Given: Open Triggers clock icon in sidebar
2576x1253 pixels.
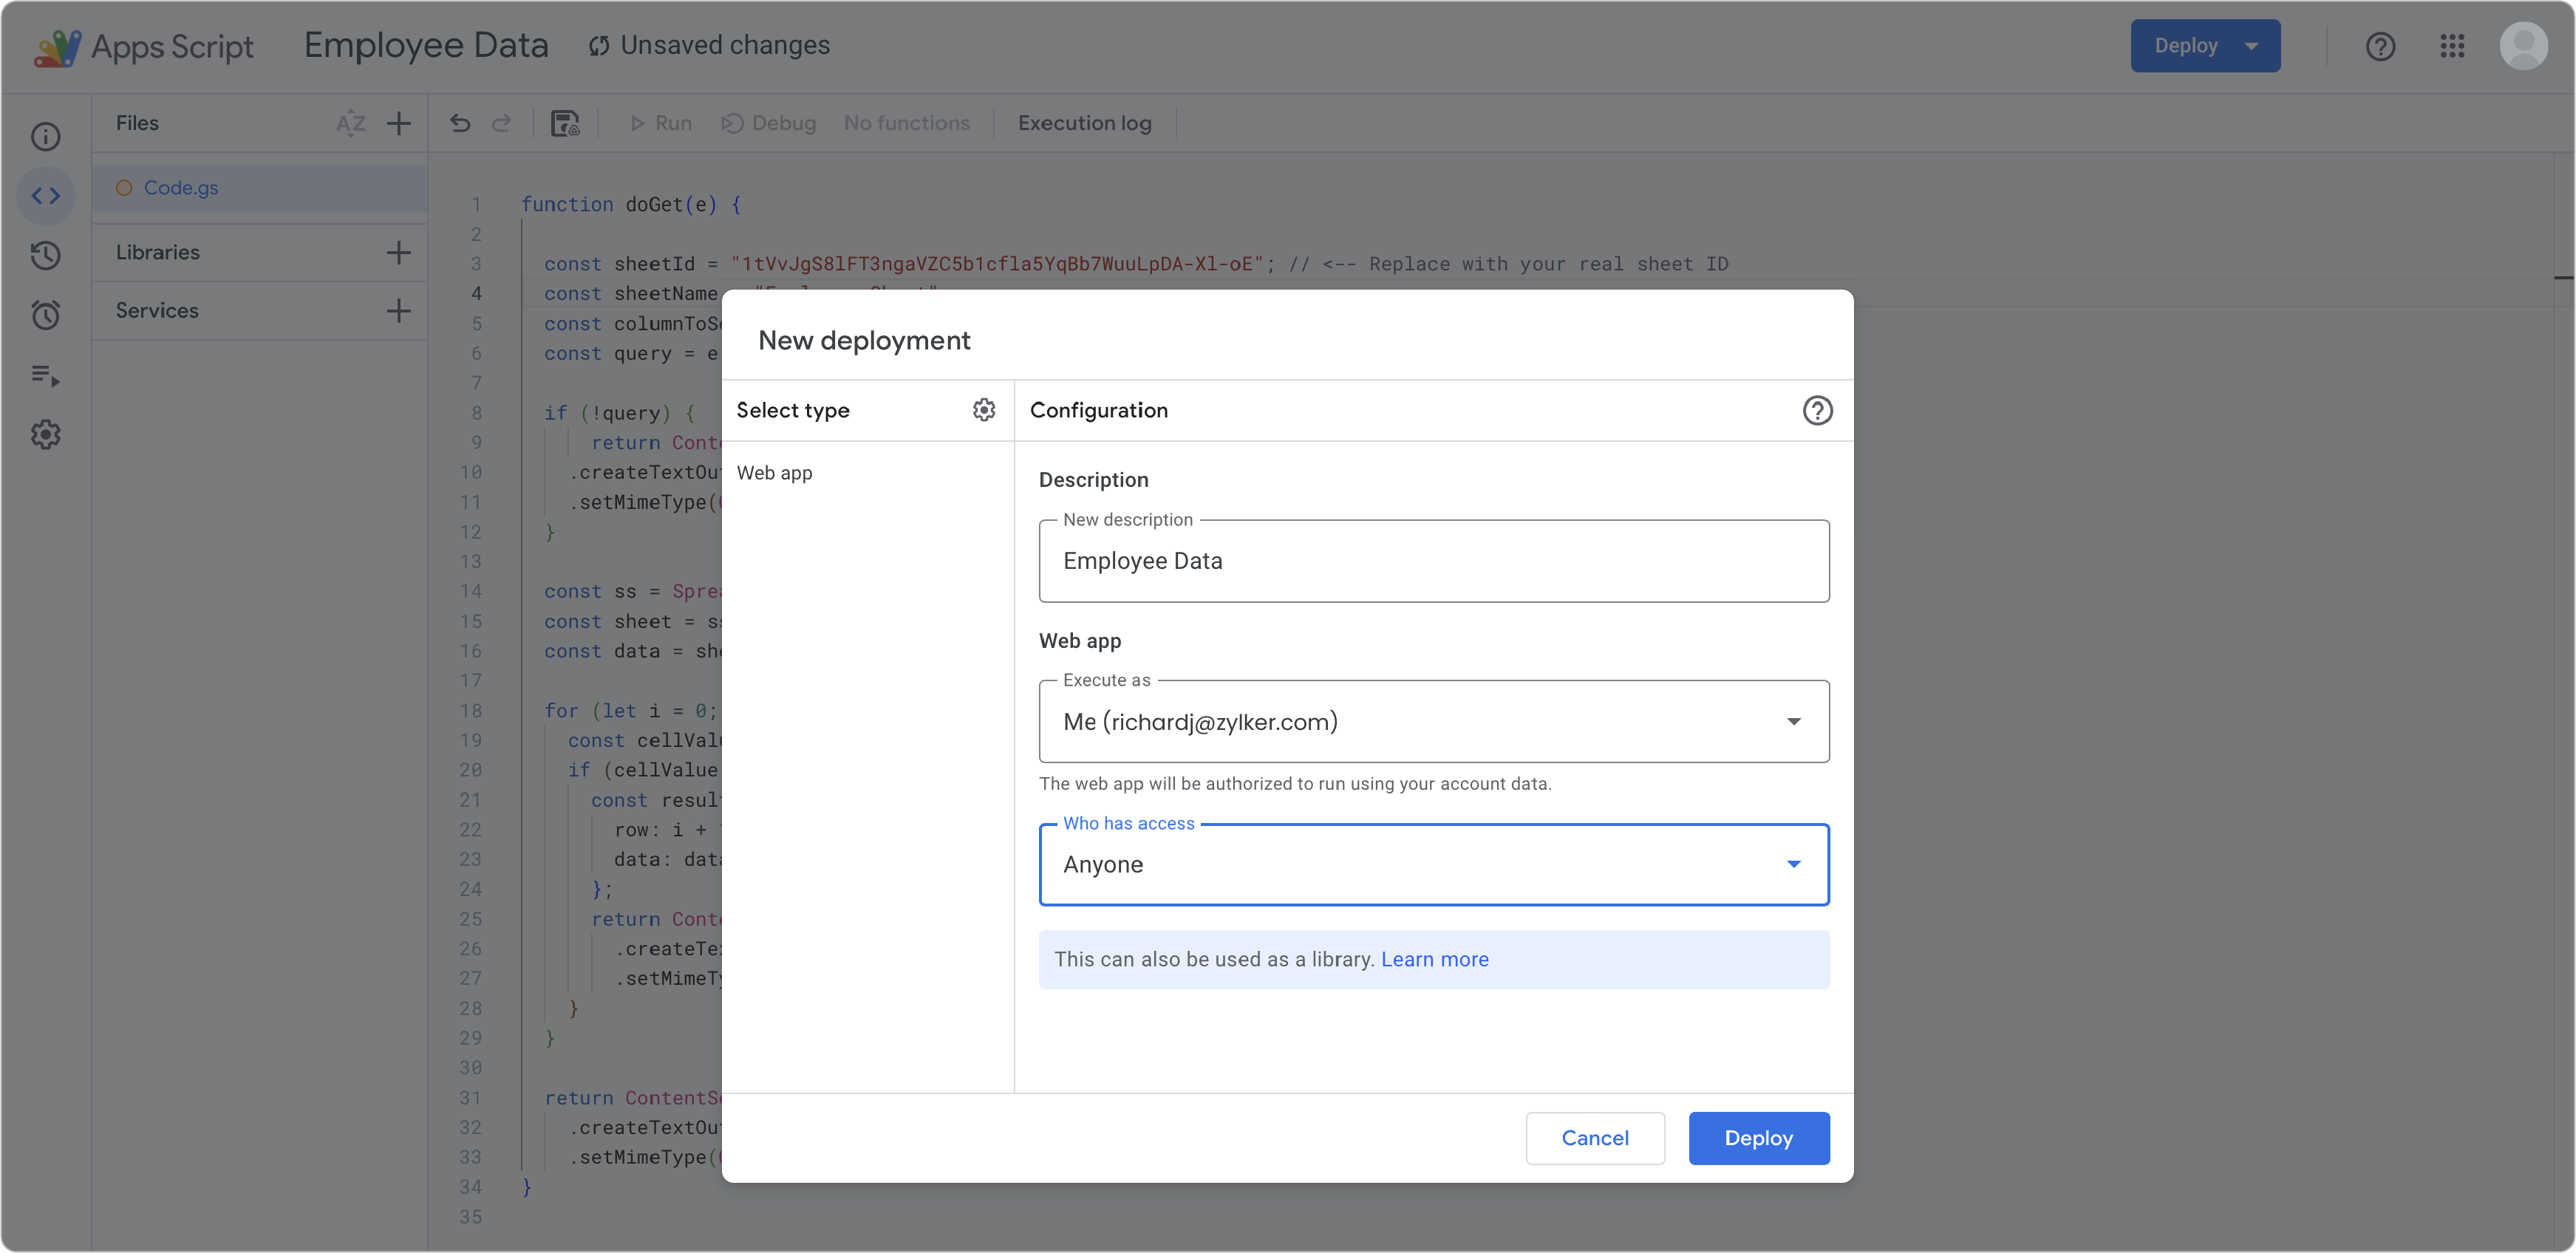Looking at the screenshot, I should (46, 316).
